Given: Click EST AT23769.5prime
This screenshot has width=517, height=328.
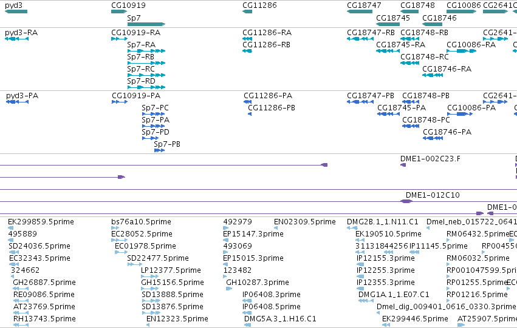Looking at the screenshot, I should click(21, 313).
